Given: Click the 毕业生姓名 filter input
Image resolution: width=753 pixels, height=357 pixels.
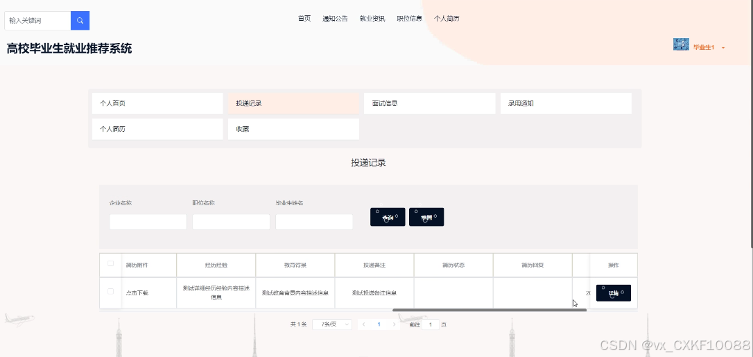Looking at the screenshot, I should 314,222.
